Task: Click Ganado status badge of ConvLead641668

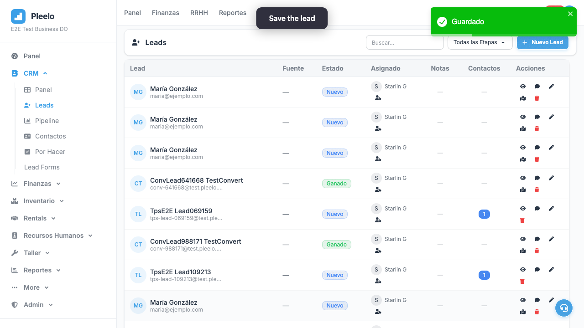Action: (337, 184)
